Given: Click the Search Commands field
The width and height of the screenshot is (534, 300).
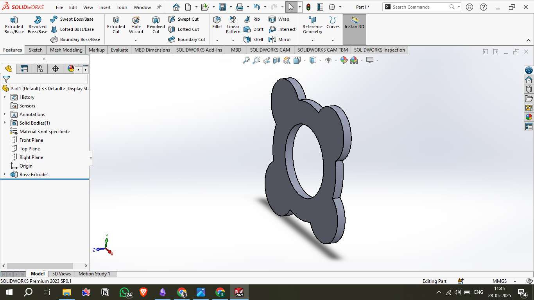Looking at the screenshot, I should tap(419, 7).
